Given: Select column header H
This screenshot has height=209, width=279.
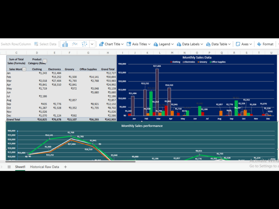Looking at the screenshot, I should click(x=108, y=53).
